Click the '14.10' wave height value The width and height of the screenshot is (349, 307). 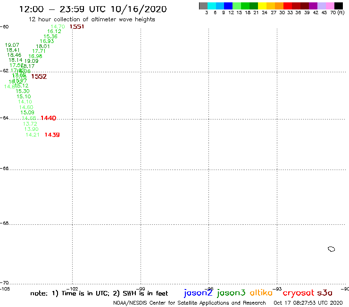pyautogui.click(x=25, y=102)
